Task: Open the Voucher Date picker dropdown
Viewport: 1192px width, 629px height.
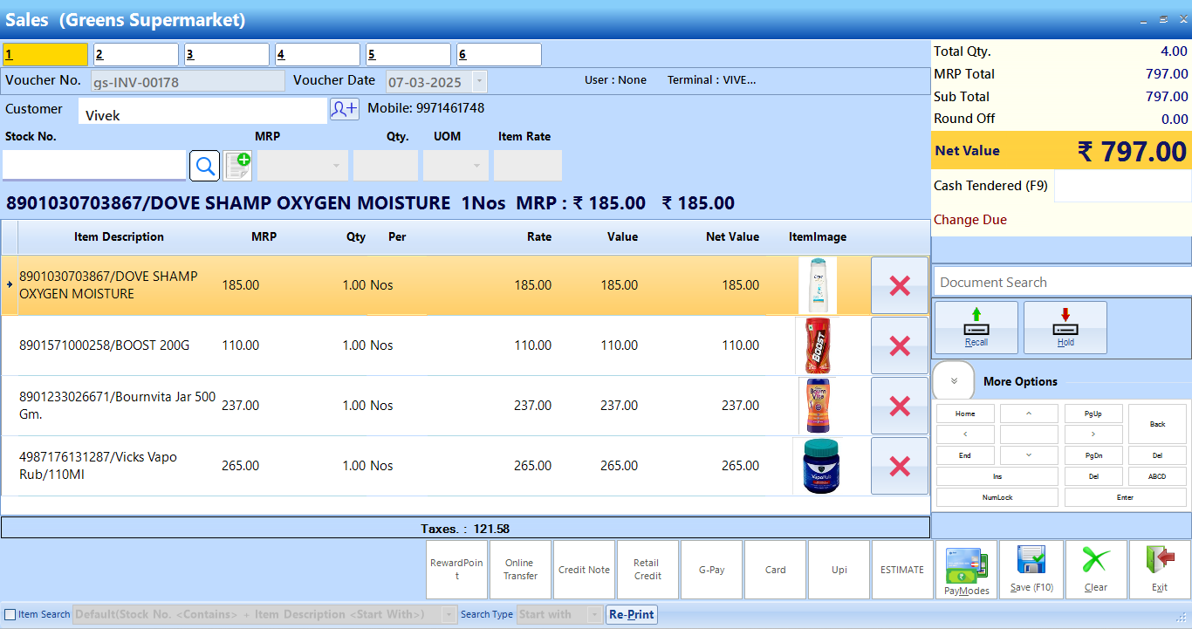Action: coord(479,82)
